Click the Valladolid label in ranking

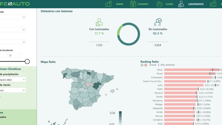pyautogui.click(x=158, y=108)
